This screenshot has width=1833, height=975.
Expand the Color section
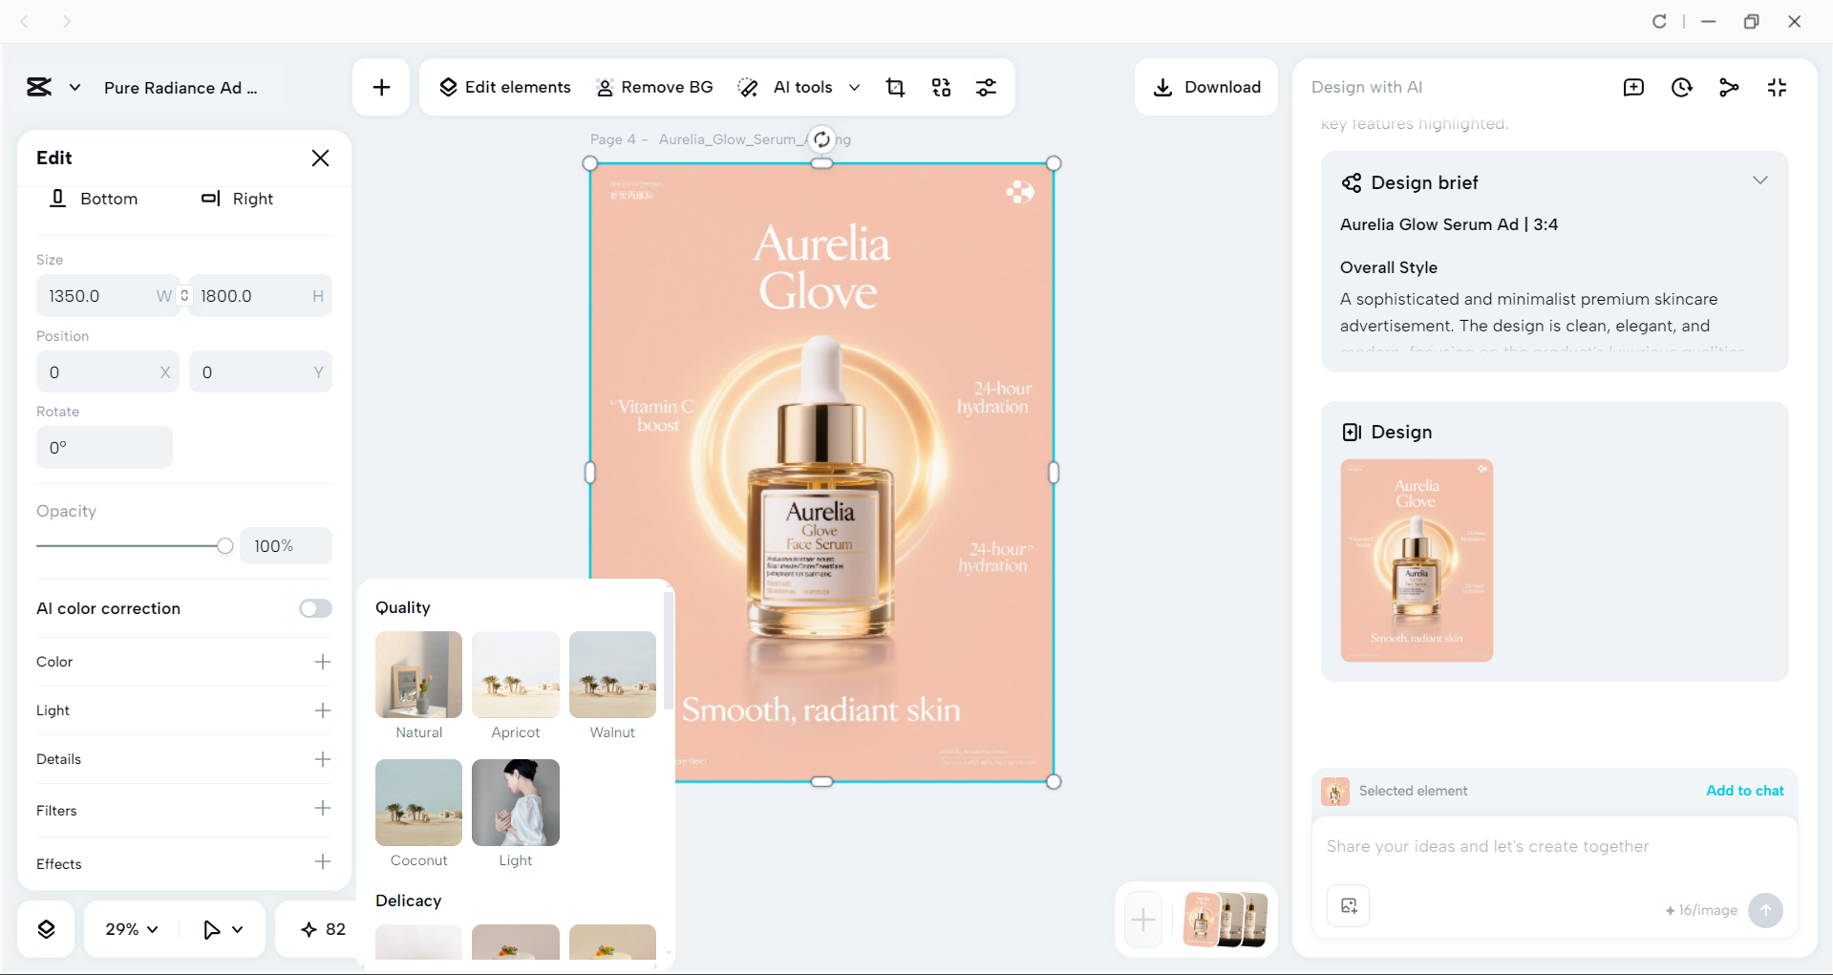click(323, 662)
